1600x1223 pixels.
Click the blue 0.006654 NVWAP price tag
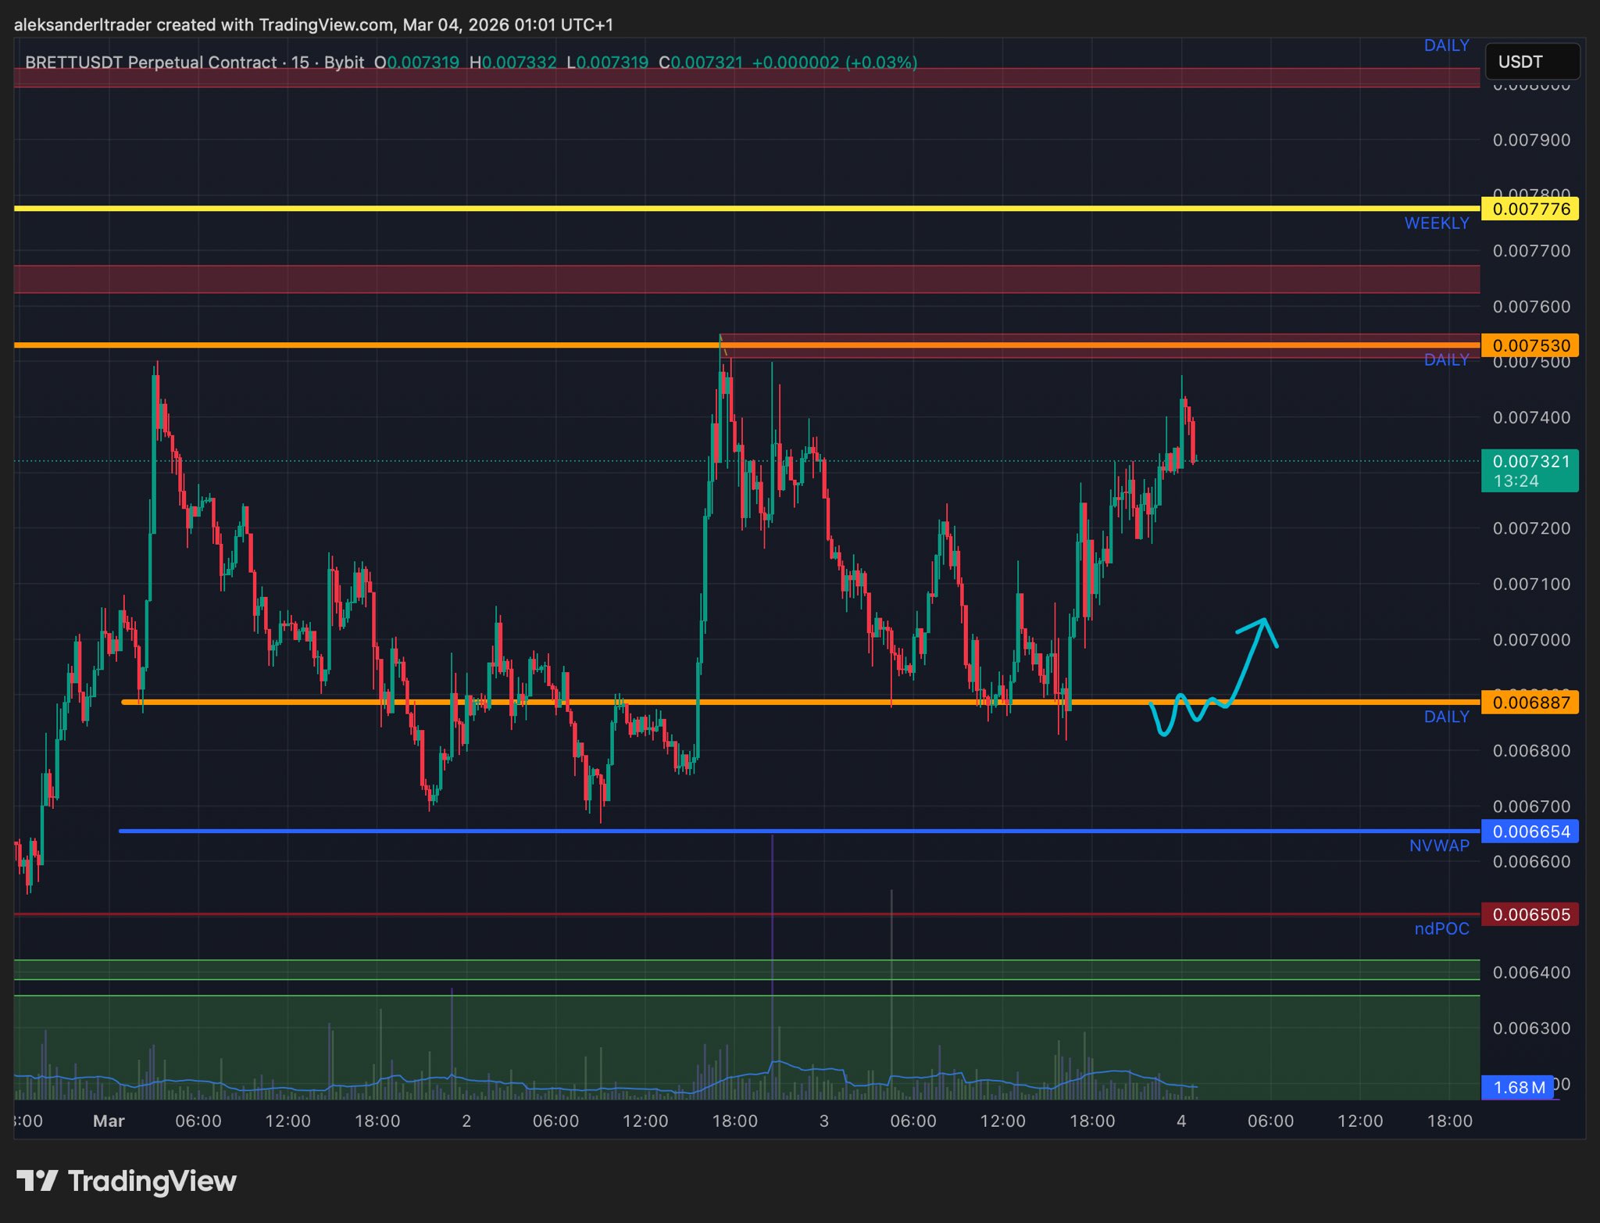[x=1530, y=831]
